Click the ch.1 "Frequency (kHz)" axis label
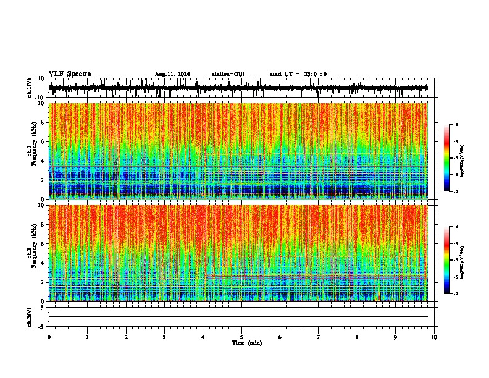Screen dimensions: 489x378 point(34,144)
